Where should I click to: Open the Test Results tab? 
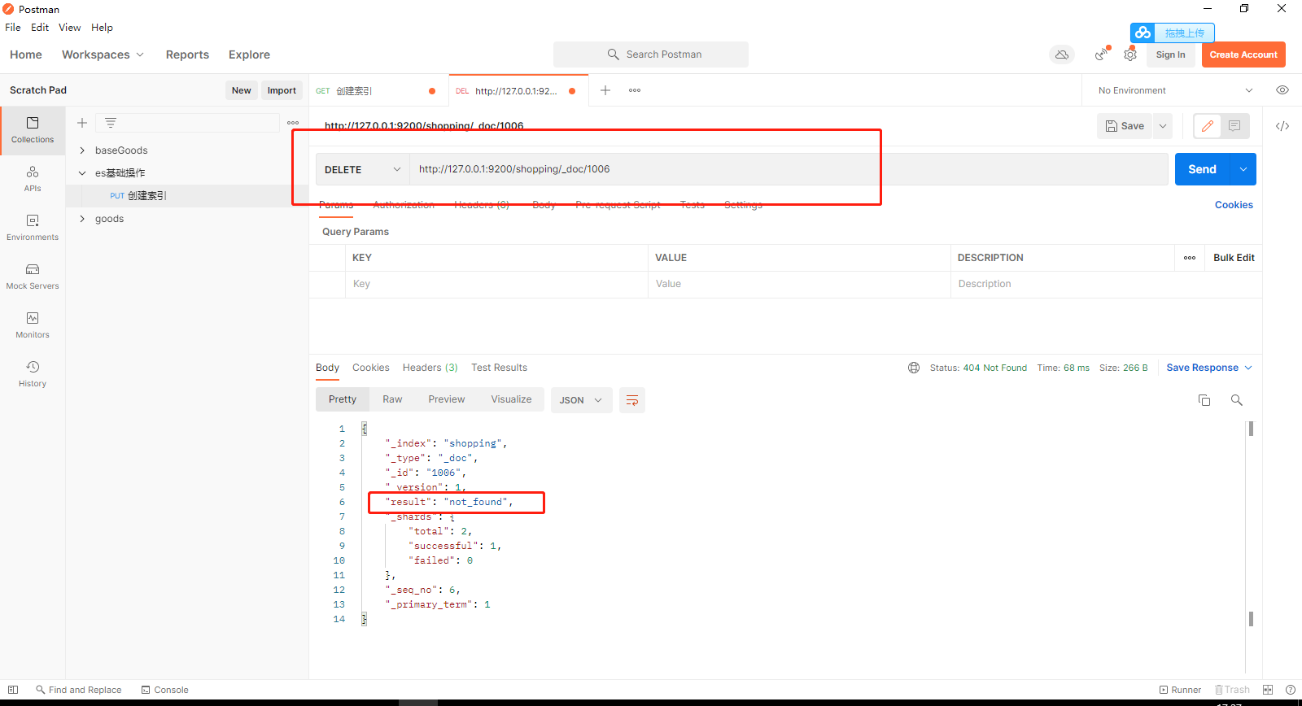click(499, 368)
